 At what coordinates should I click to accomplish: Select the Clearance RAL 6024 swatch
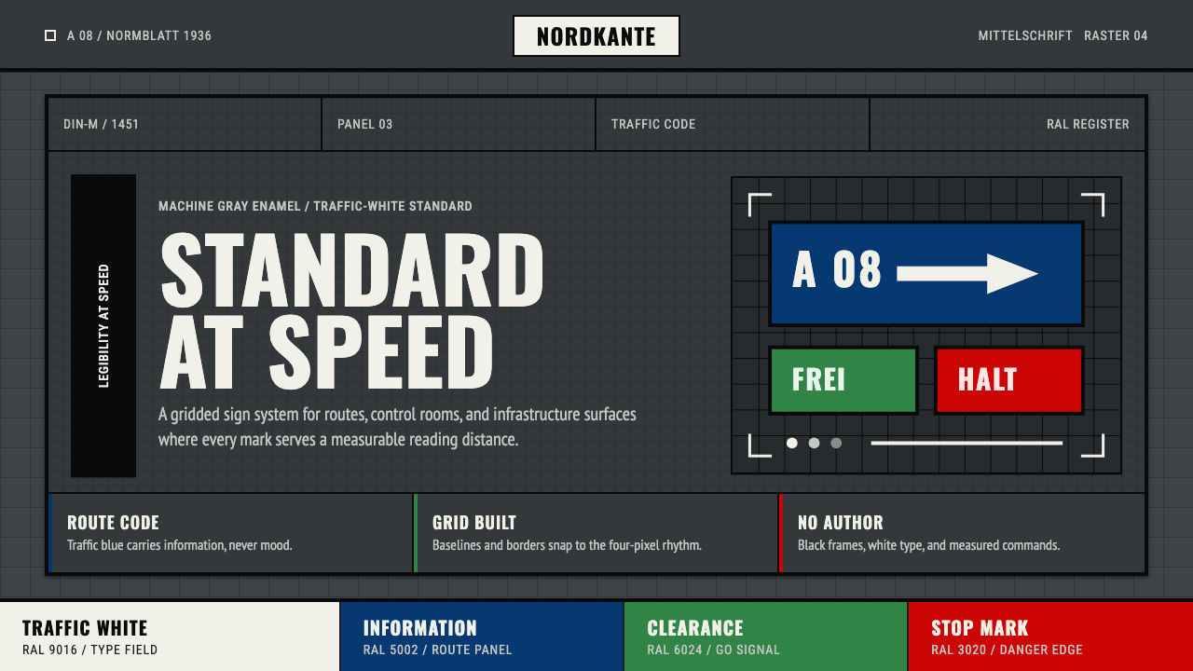(765, 637)
